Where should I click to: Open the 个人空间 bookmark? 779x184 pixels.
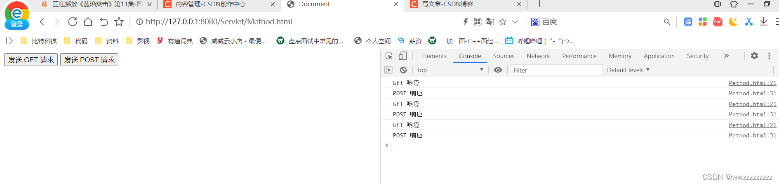click(372, 41)
